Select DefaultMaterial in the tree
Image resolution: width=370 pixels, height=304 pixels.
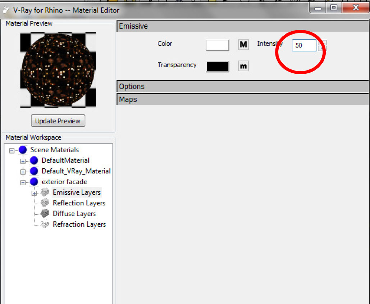coord(65,160)
